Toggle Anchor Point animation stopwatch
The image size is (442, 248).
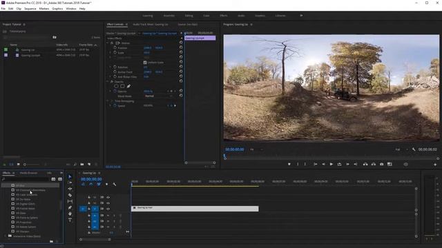pos(115,72)
